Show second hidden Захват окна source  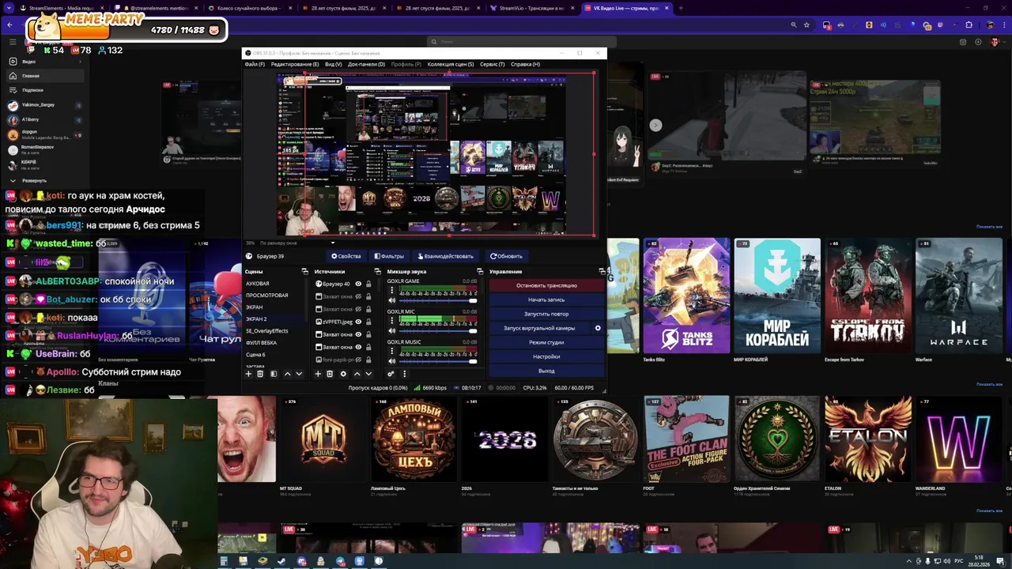coord(358,309)
